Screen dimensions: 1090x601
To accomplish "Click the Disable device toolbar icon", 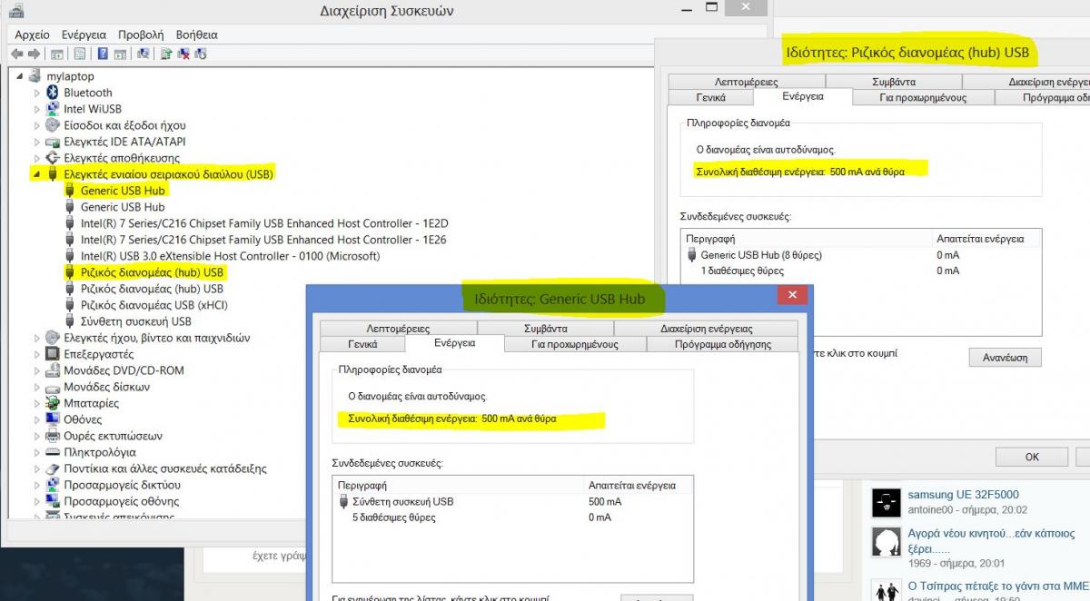I will (201, 54).
